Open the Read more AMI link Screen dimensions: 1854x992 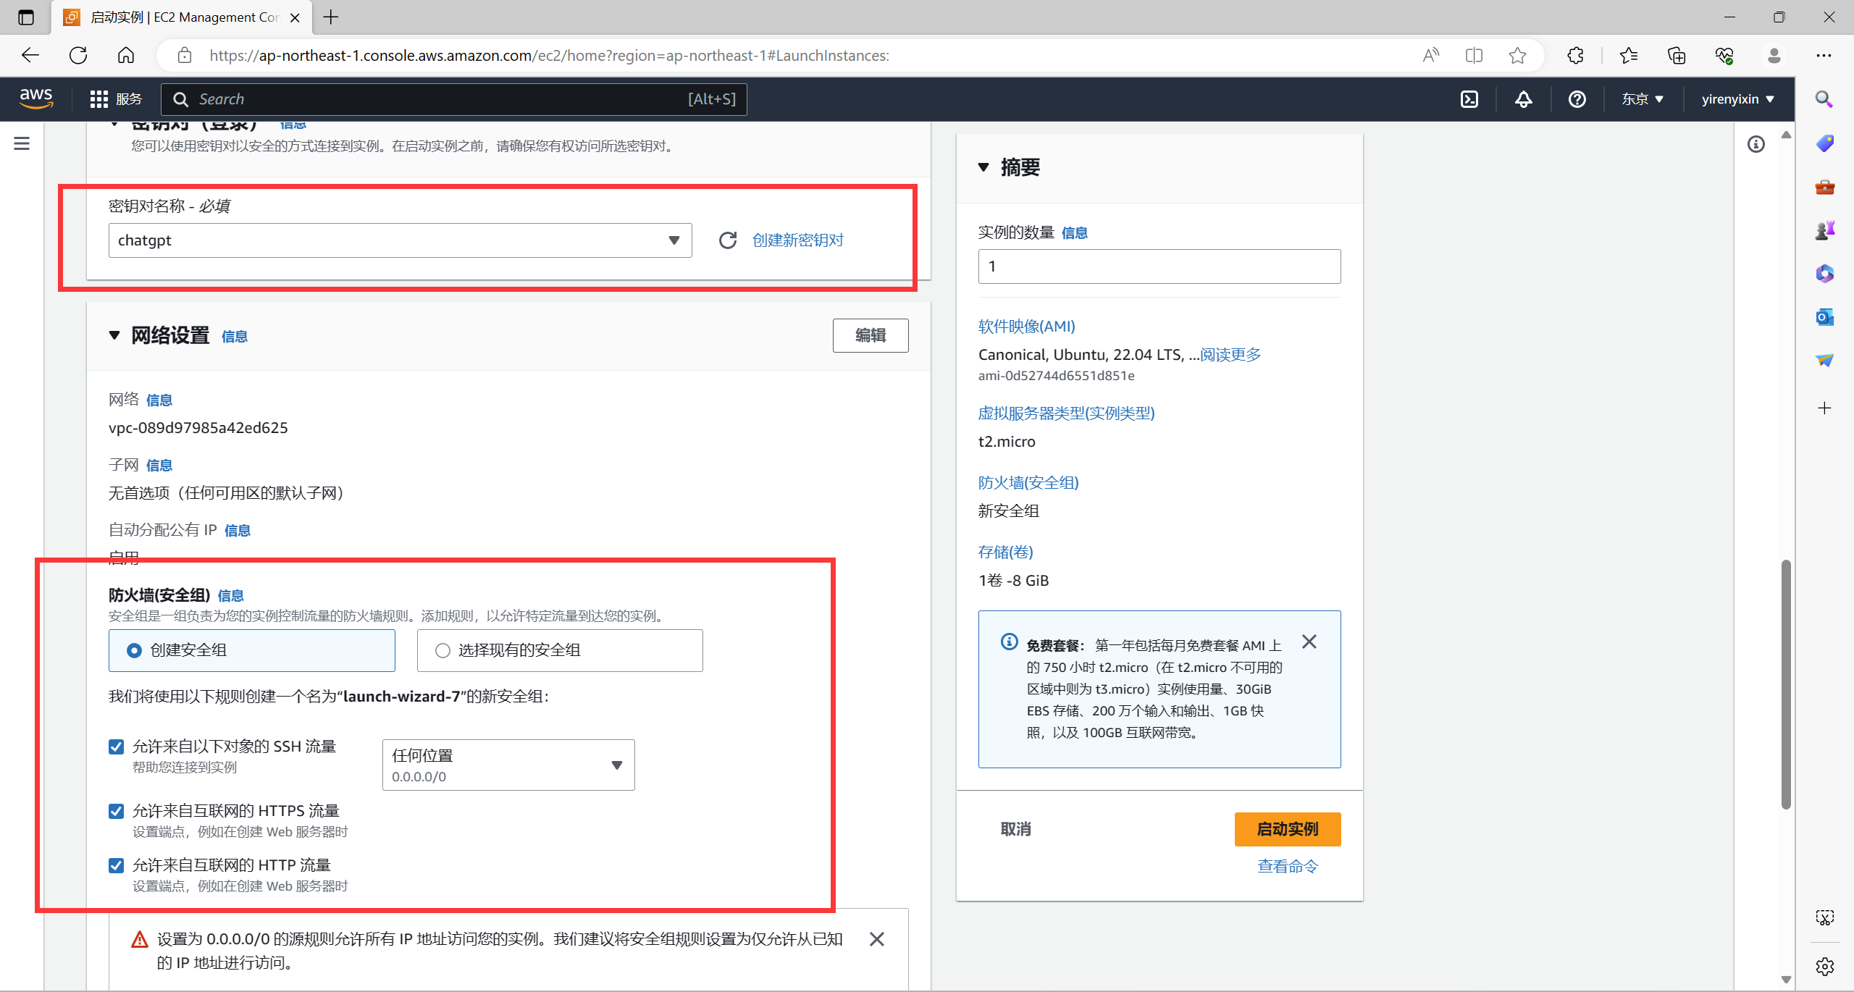(x=1230, y=355)
